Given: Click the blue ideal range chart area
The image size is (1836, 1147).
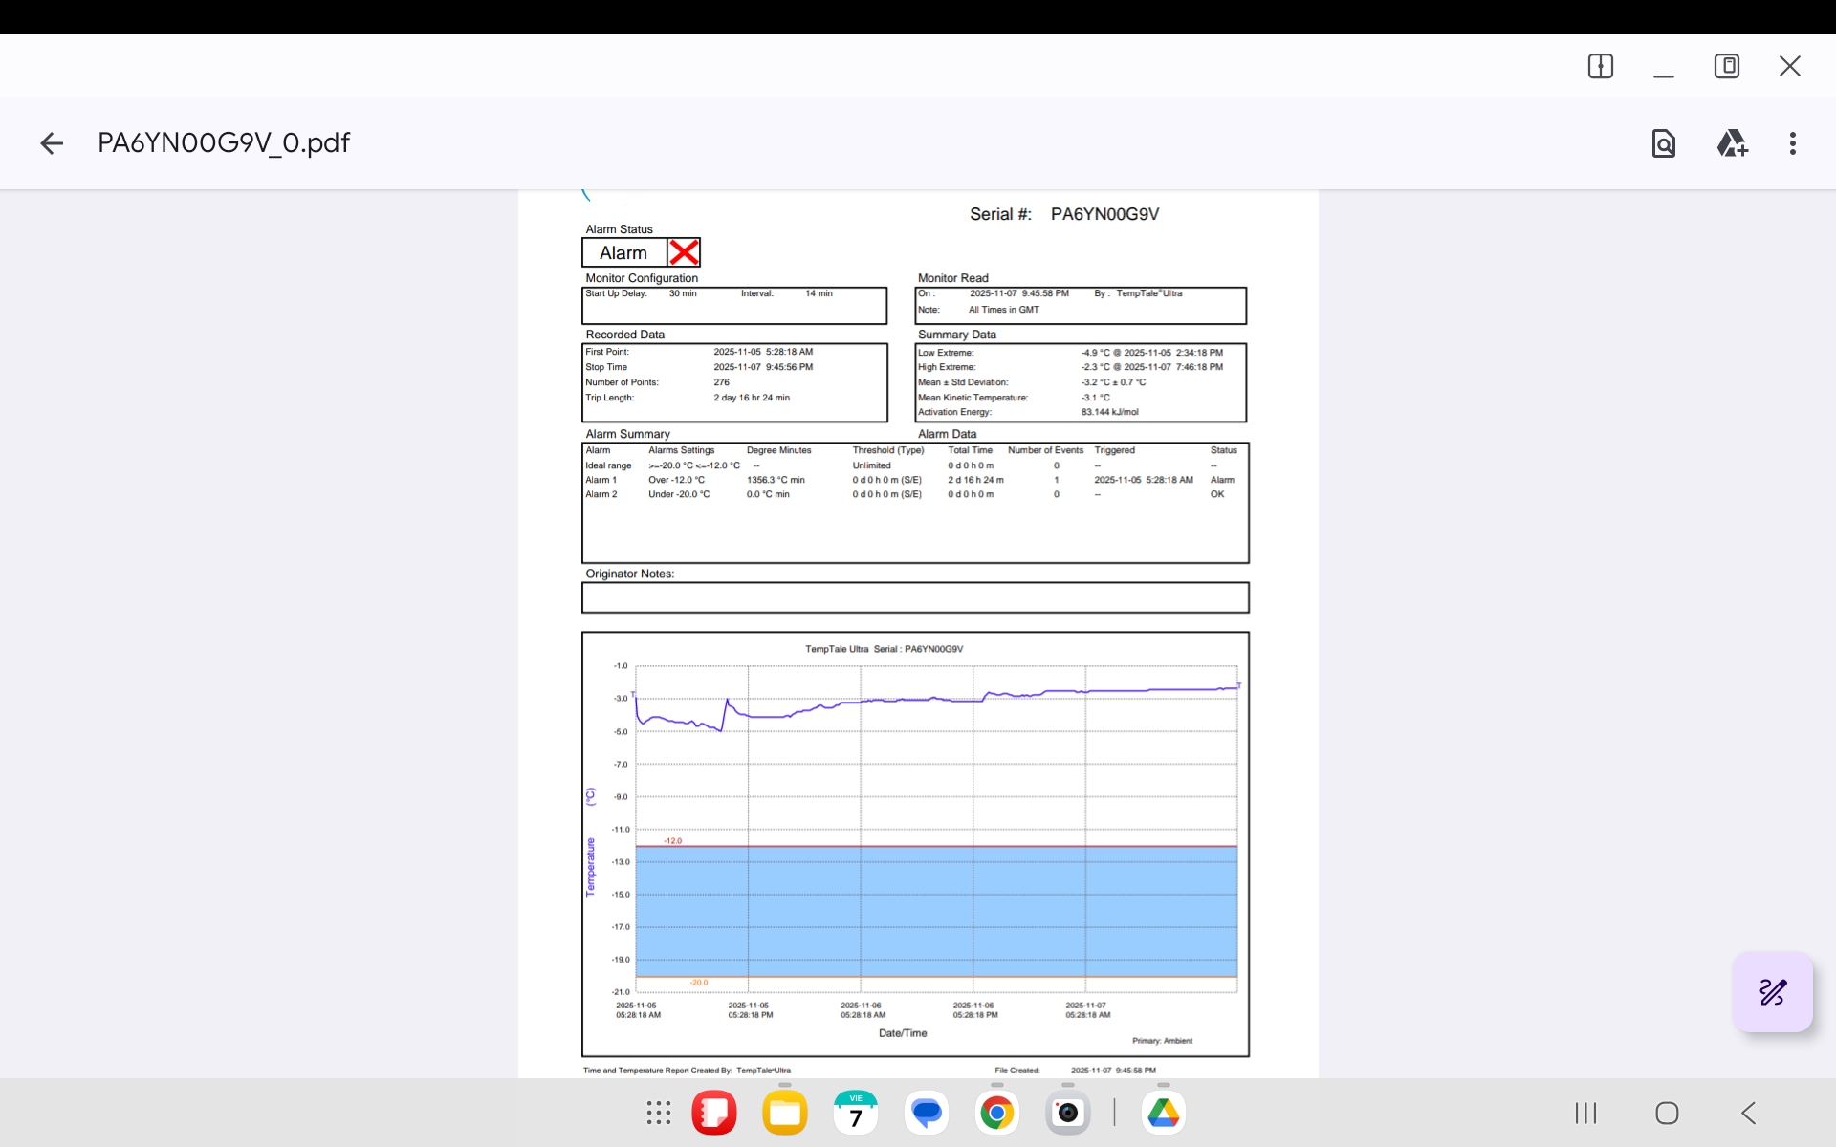Looking at the screenshot, I should [x=936, y=911].
